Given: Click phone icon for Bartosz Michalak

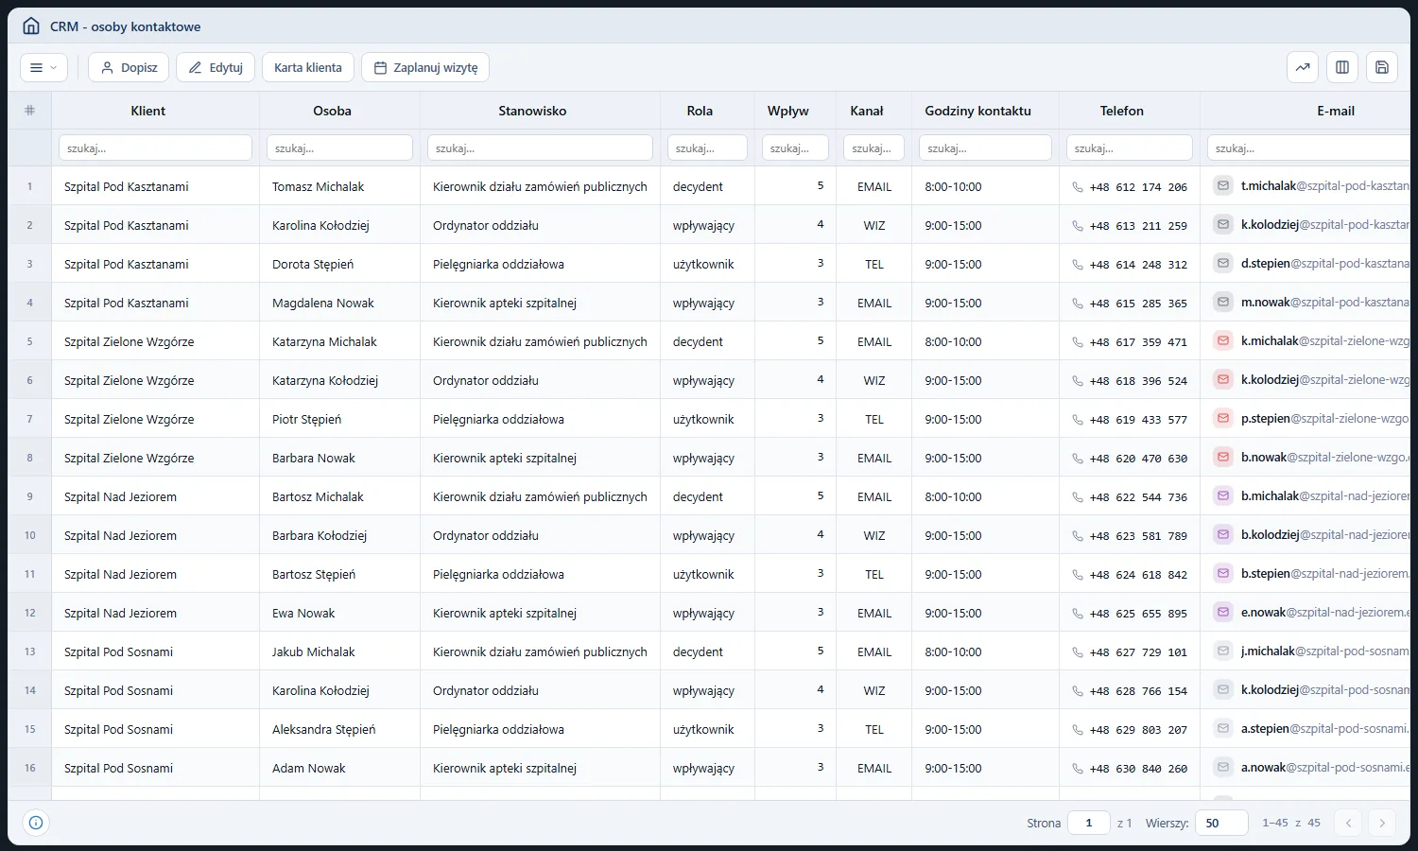Looking at the screenshot, I should [x=1078, y=497].
